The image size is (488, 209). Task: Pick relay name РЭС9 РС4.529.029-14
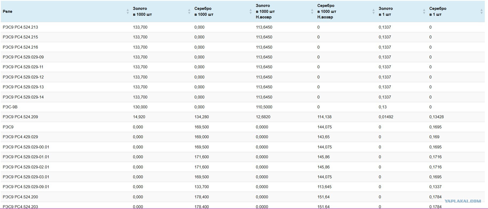click(x=23, y=97)
